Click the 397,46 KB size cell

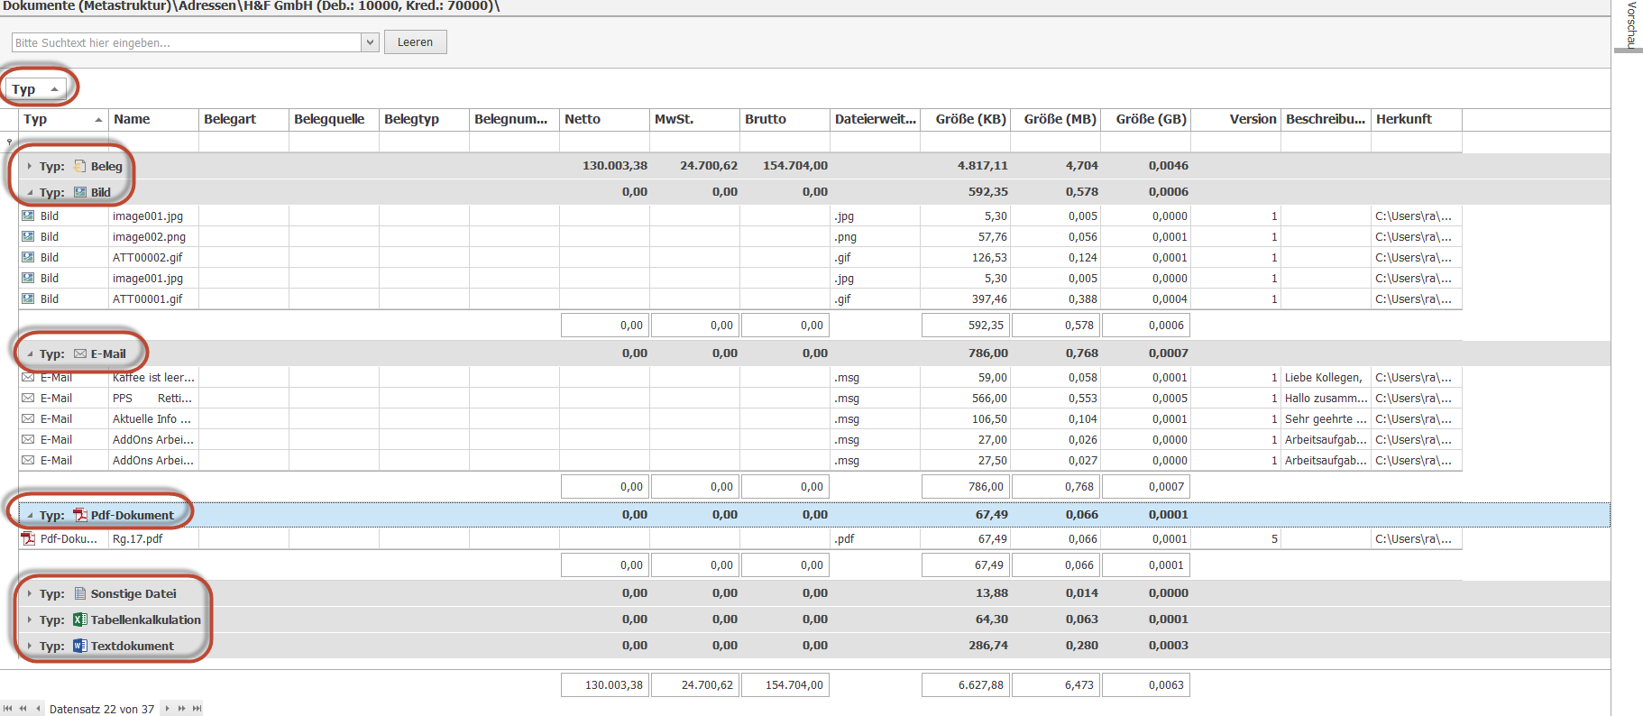click(965, 298)
